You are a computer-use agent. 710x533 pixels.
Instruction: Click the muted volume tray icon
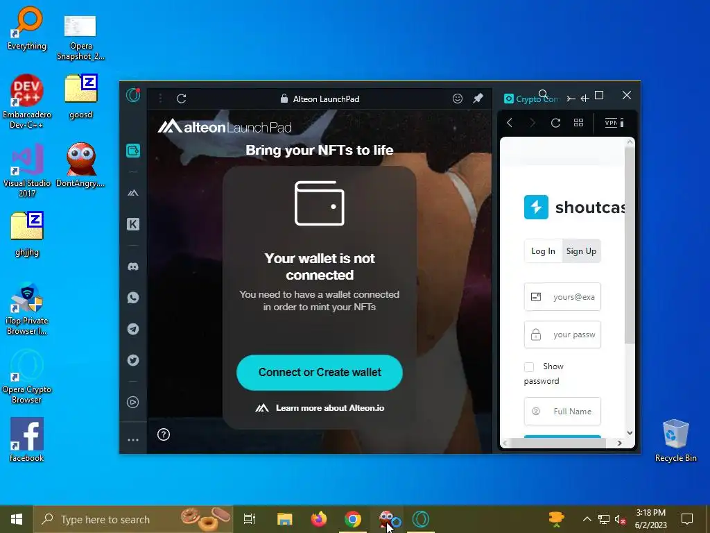tap(621, 519)
